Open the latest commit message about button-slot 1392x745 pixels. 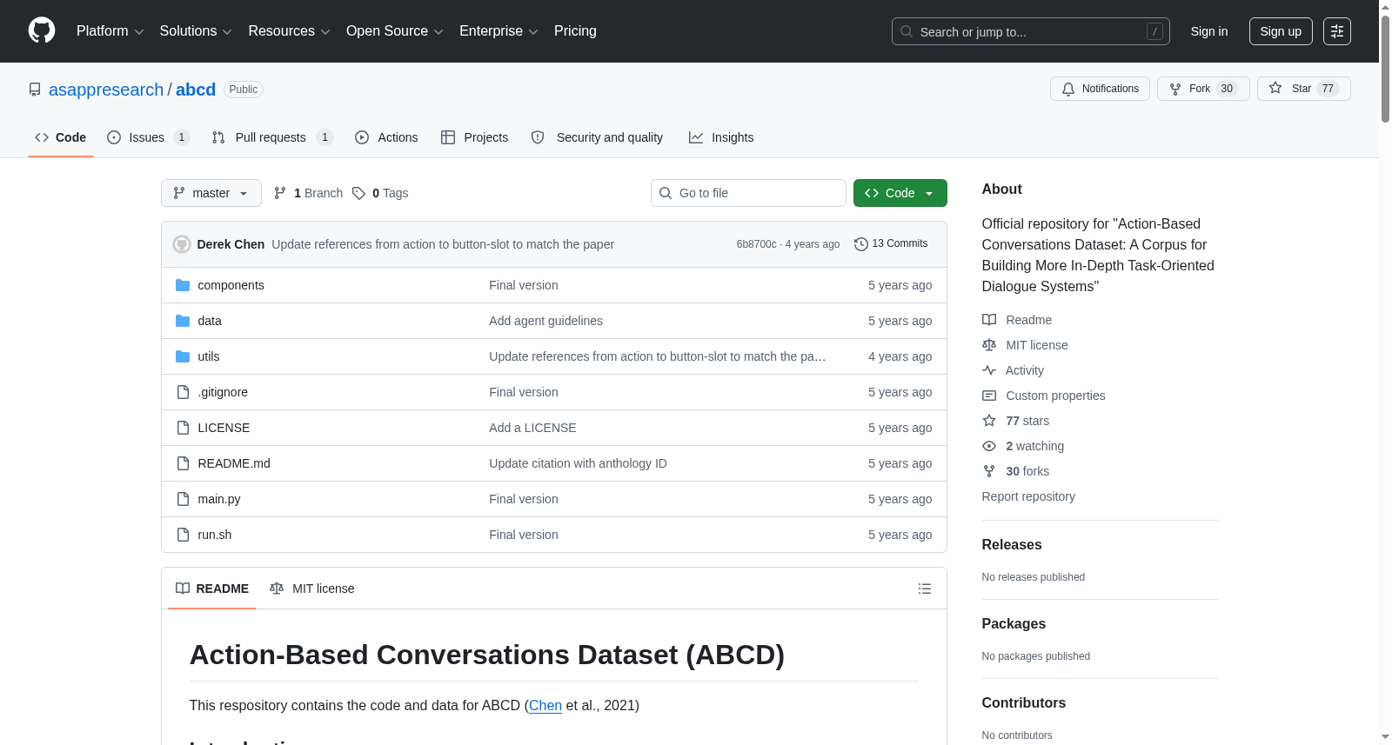(443, 244)
